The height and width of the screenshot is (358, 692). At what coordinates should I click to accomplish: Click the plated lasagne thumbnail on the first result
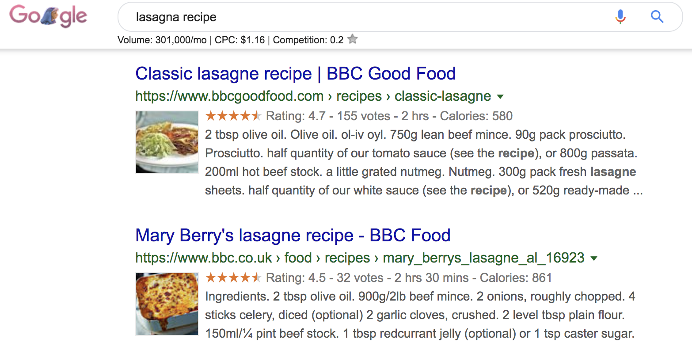[167, 142]
